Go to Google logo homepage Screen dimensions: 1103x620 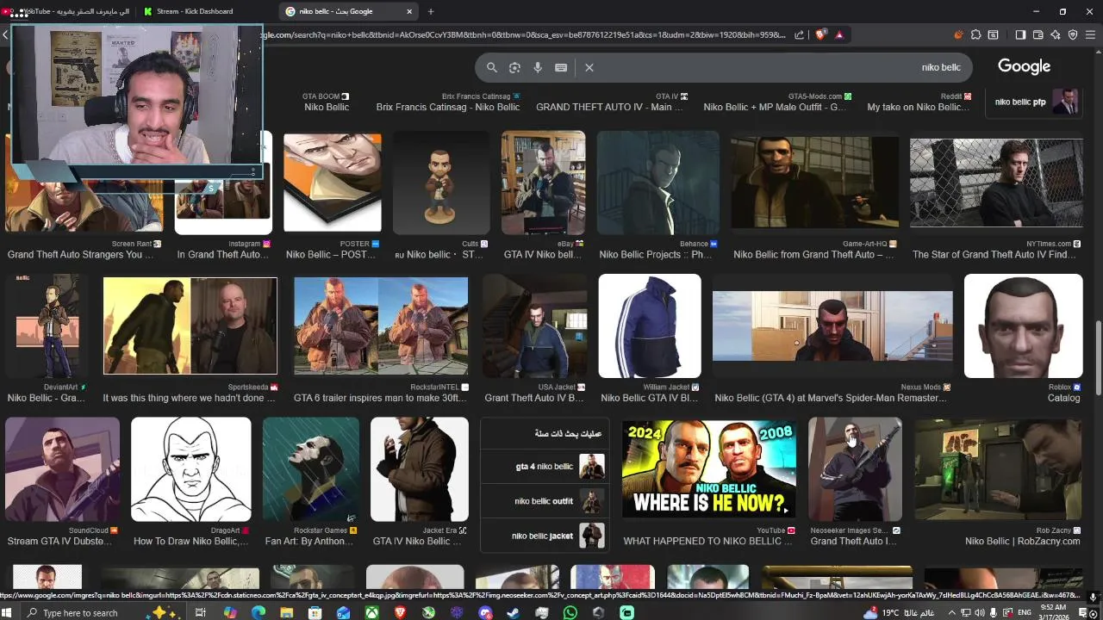click(1024, 66)
